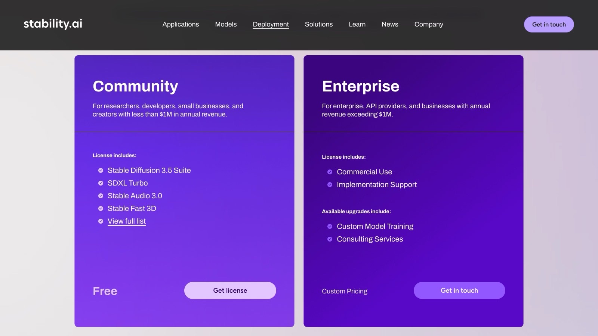Open the News page
598x336 pixels.
tap(390, 24)
